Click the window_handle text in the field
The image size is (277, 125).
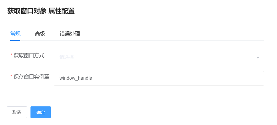coord(76,78)
